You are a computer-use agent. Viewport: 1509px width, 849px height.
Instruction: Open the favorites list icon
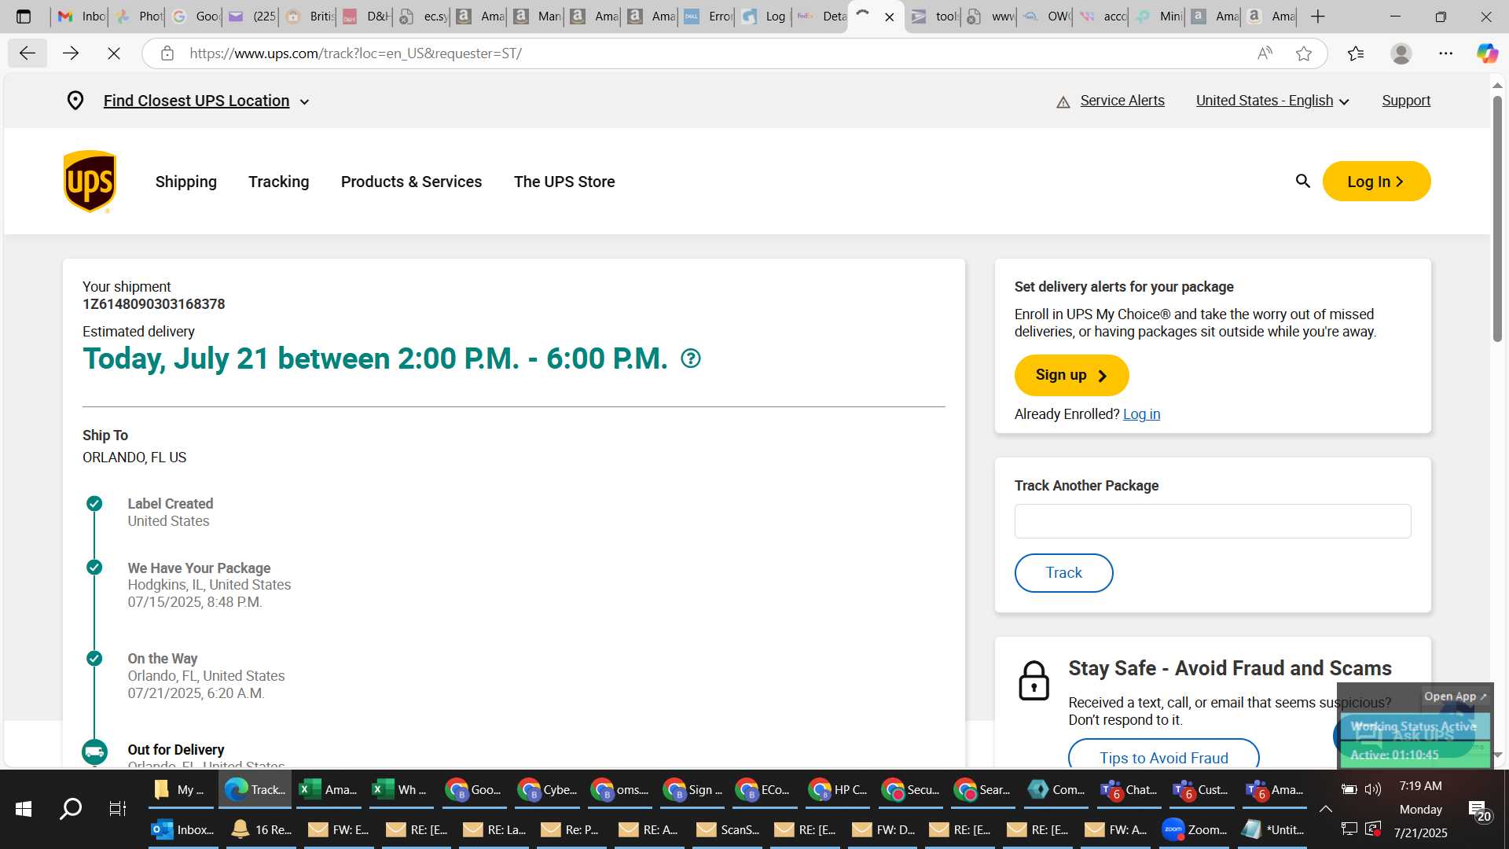tap(1356, 53)
